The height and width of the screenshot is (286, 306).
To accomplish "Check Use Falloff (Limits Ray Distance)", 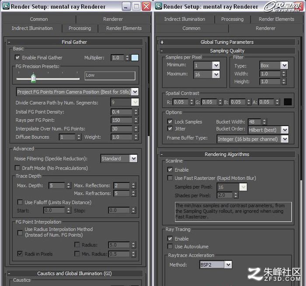I will (x=20, y=202).
